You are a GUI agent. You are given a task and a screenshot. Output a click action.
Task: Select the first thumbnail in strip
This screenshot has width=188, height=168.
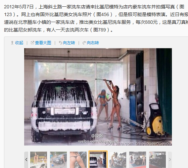39,160
